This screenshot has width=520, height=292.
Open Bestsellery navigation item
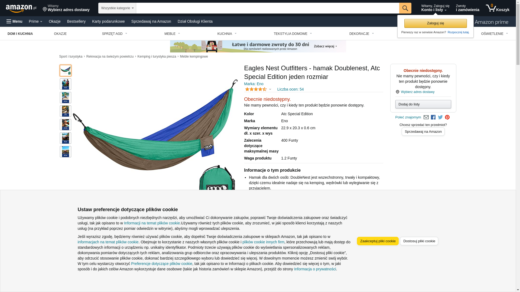(76, 21)
